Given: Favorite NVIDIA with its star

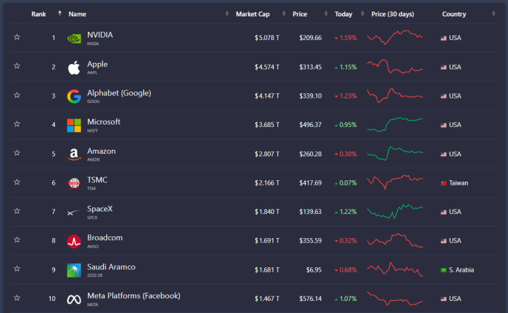Looking at the screenshot, I should [x=17, y=37].
